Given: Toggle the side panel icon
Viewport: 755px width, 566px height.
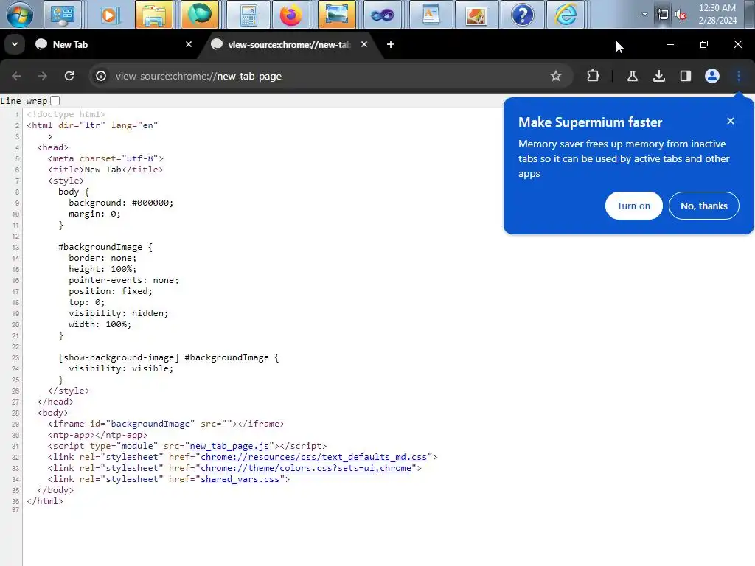Looking at the screenshot, I should pos(685,76).
